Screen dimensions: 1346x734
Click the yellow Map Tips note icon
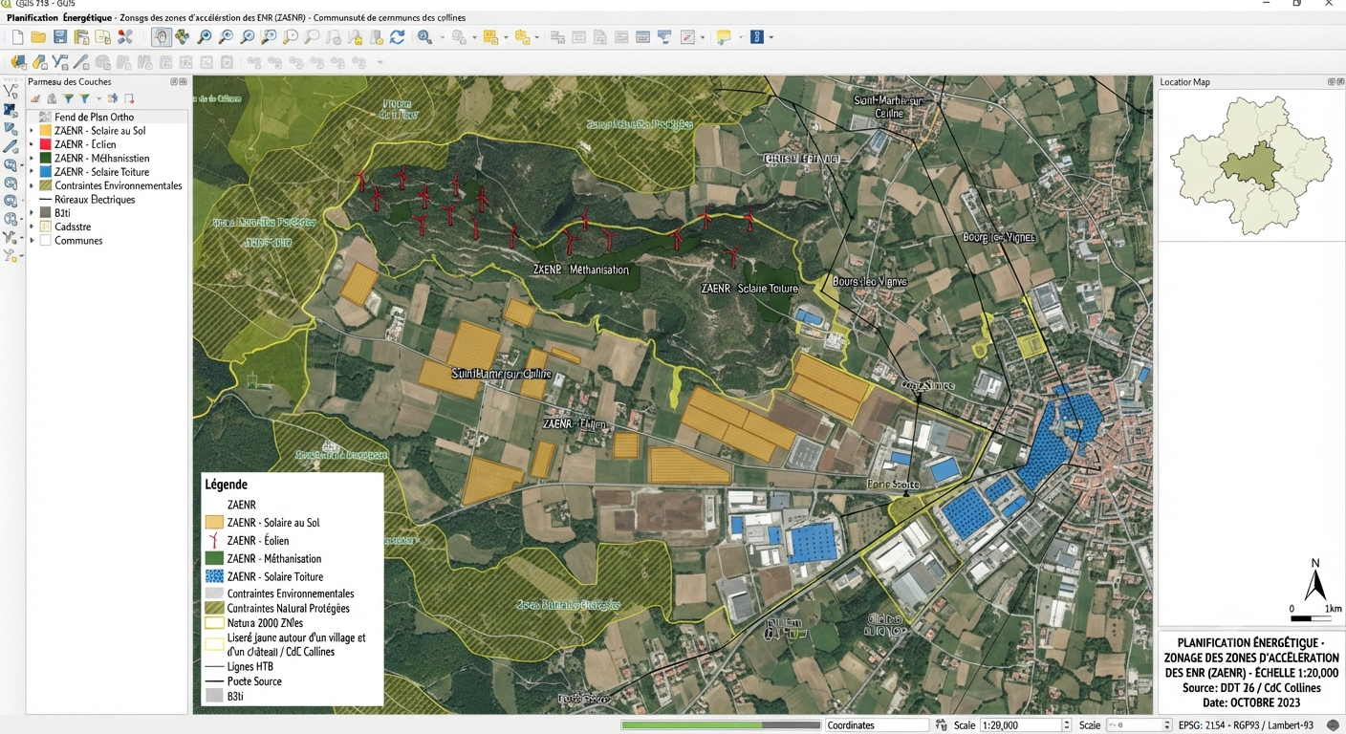coord(724,37)
